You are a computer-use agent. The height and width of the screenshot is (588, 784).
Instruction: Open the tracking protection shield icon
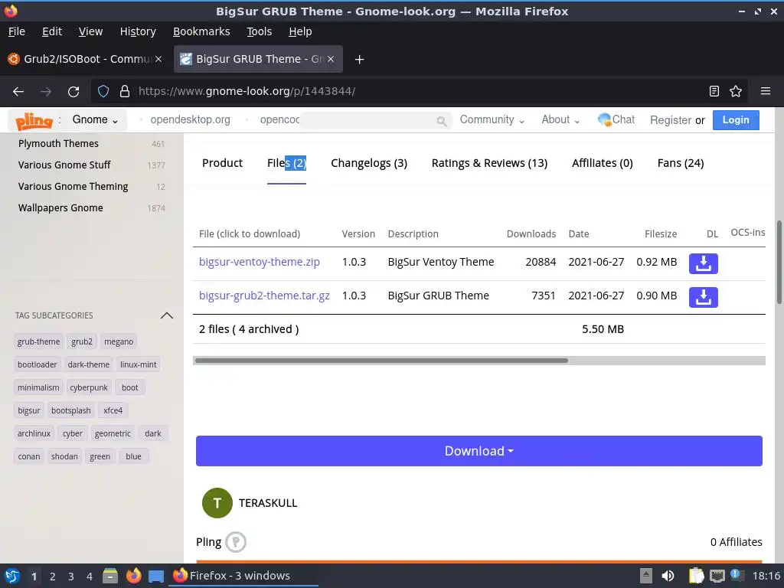coord(103,92)
